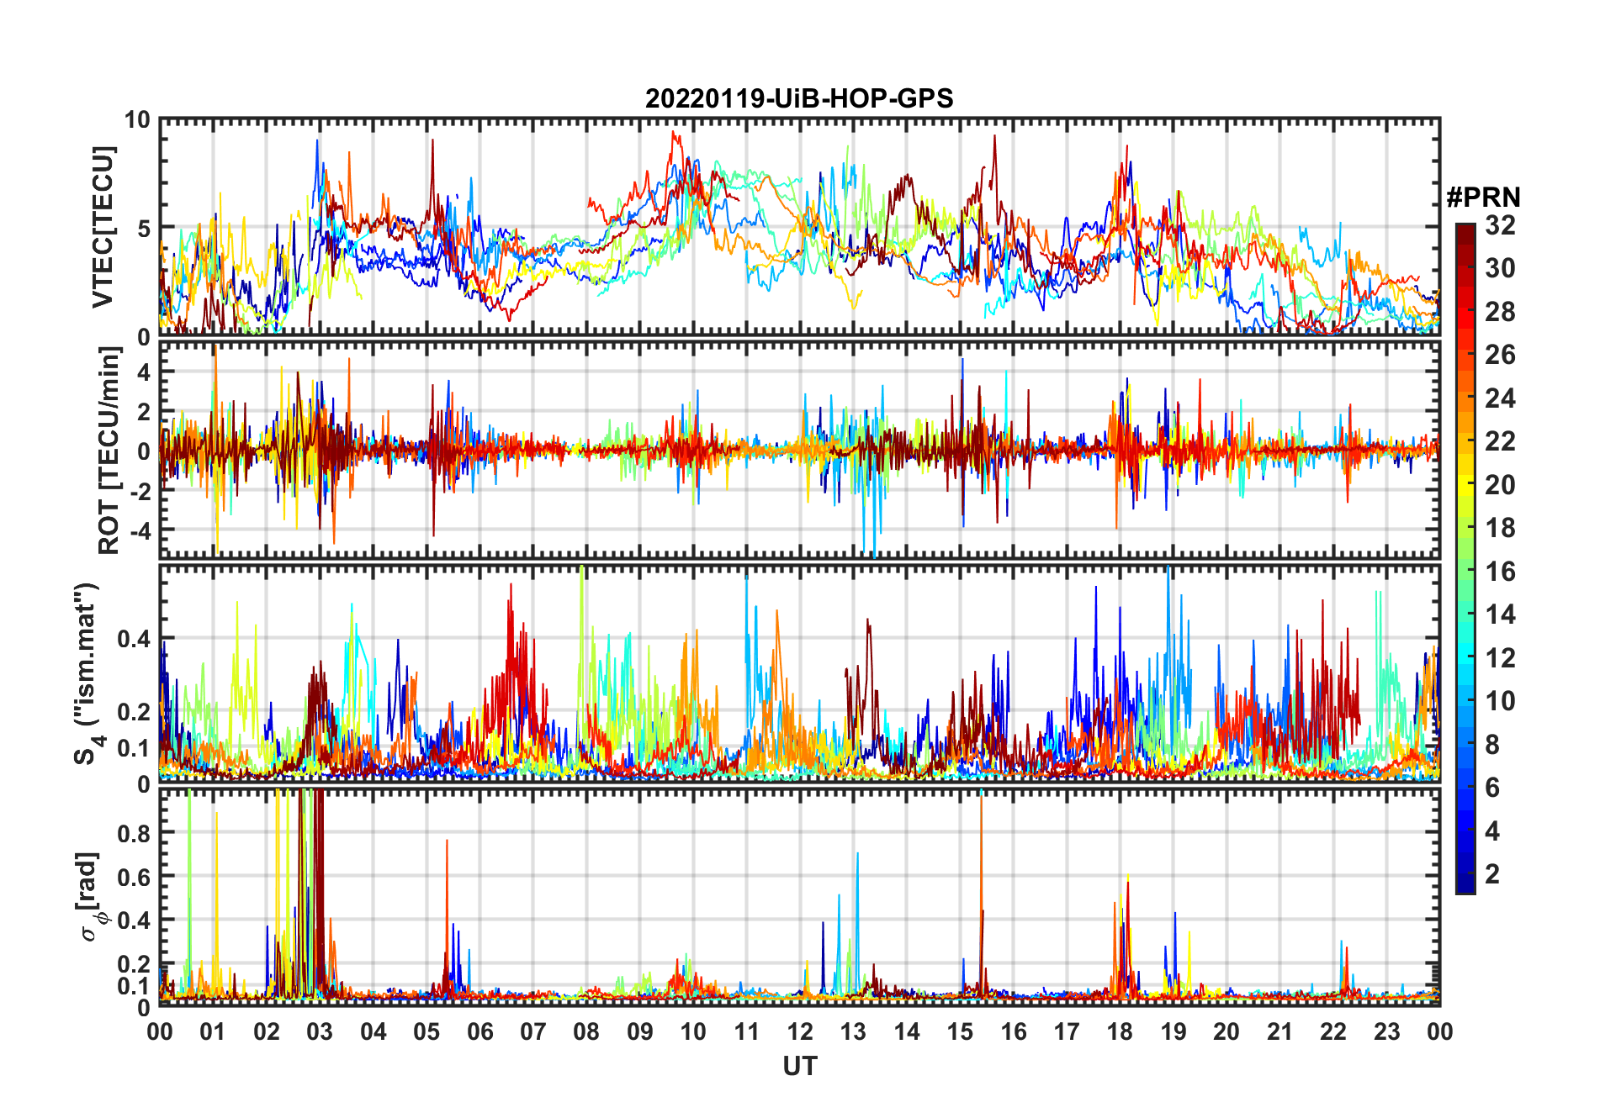Image resolution: width=1600 pixels, height=1118 pixels.
Task: Select the S4 ("ism.mat") y-axis label
Action: coord(88,672)
